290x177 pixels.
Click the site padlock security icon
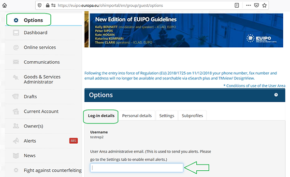47,5
